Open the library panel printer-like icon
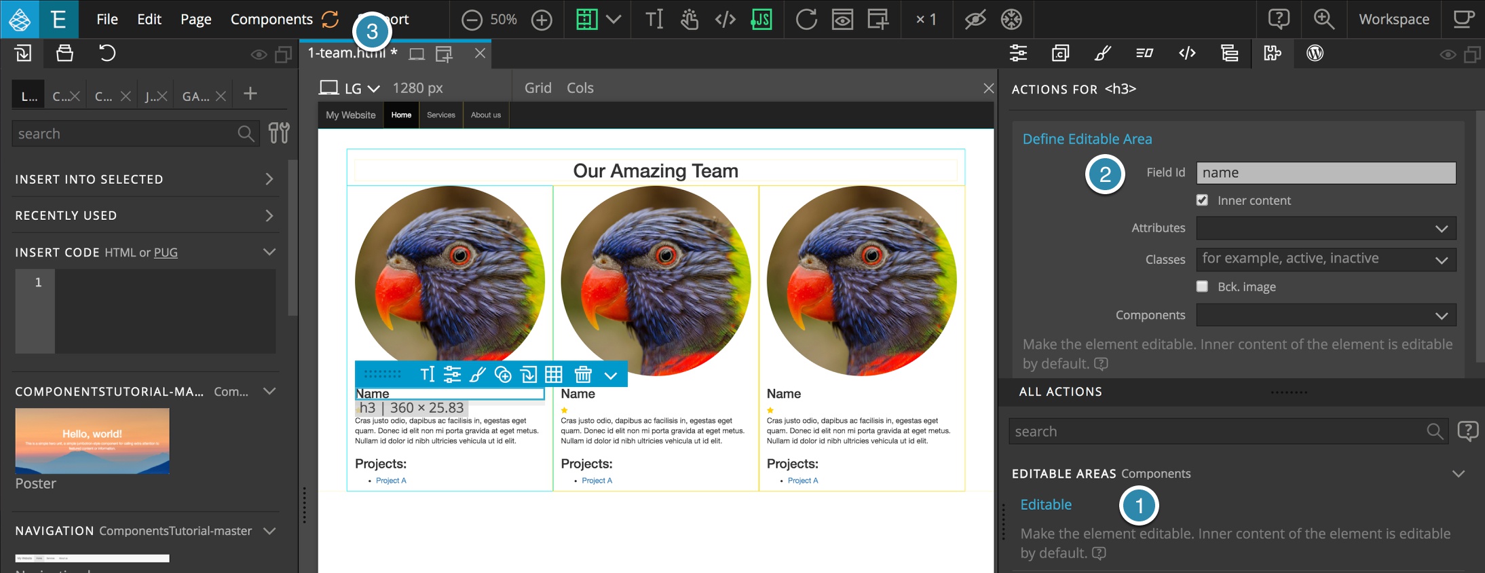This screenshot has width=1485, height=573. (64, 53)
